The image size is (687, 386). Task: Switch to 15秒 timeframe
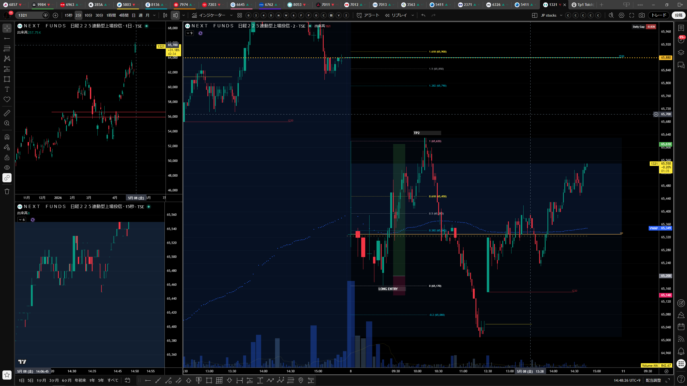click(x=68, y=15)
